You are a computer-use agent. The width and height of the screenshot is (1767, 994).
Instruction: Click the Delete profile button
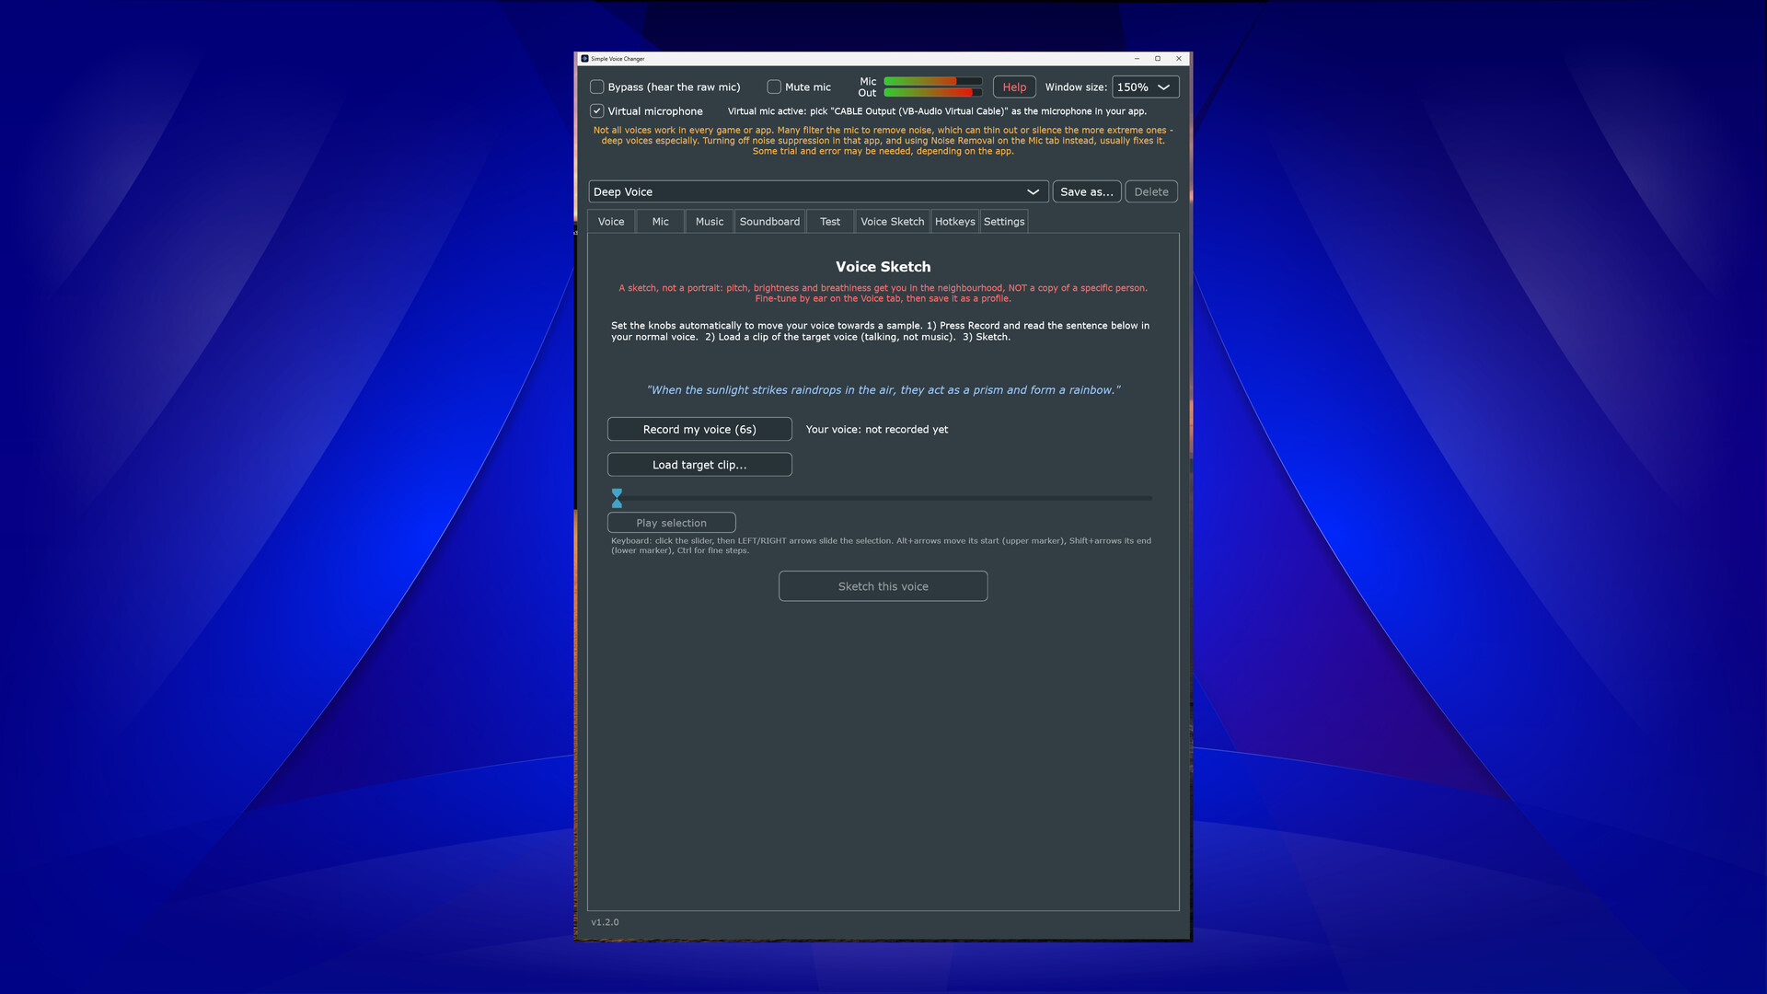[1150, 192]
